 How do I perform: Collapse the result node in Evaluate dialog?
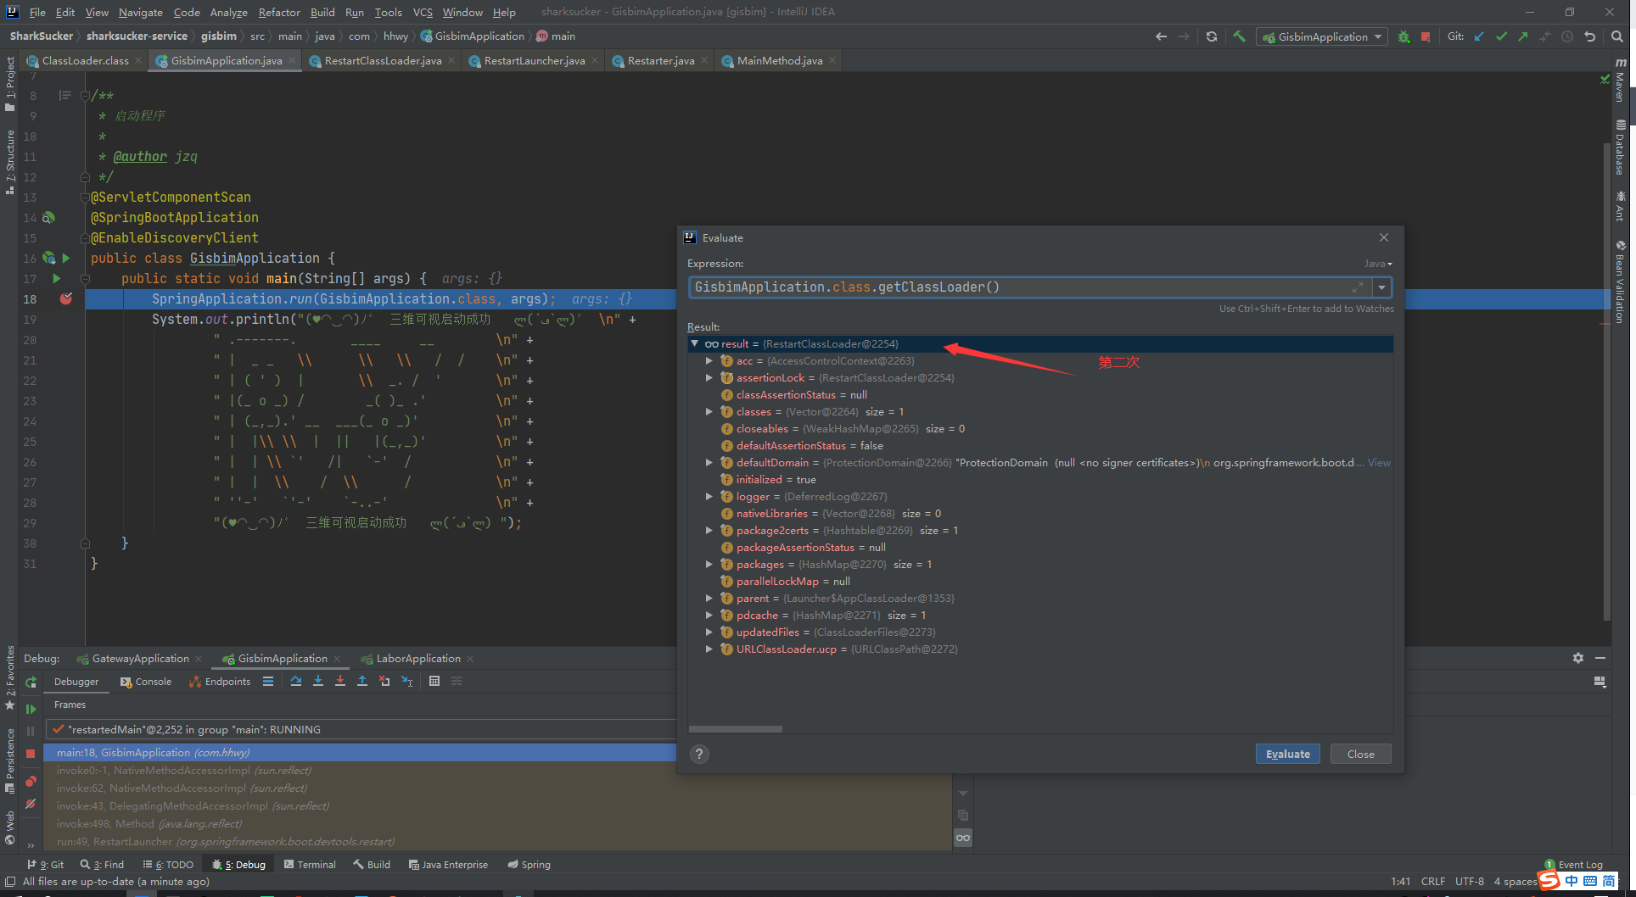click(x=696, y=343)
